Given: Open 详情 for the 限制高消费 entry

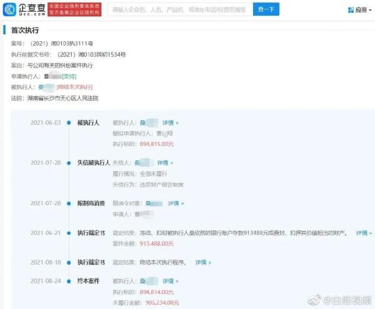Looking at the screenshot, I should [x=176, y=204].
